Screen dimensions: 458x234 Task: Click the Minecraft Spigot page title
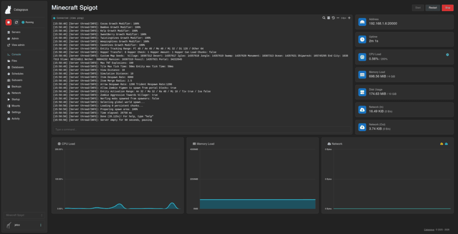pos(75,8)
